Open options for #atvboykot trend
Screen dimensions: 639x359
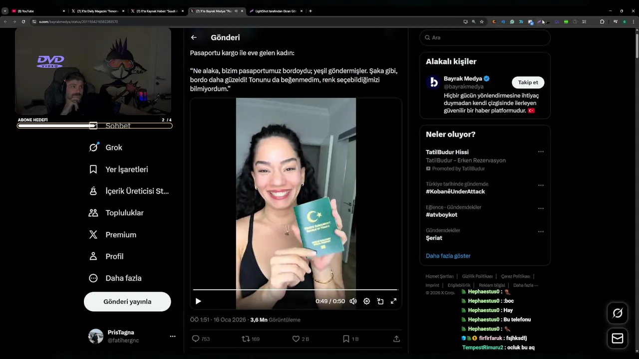tap(541, 208)
